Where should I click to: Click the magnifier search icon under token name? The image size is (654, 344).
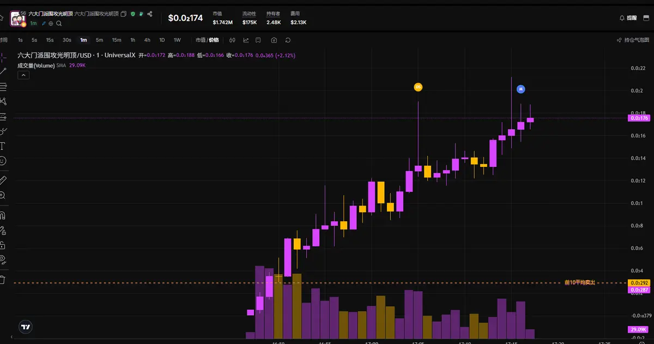(59, 23)
